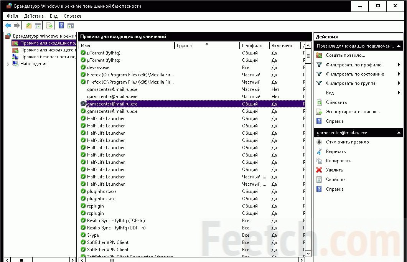
Task: Click the Фильтровать по группе funnel icon
Action: click(x=319, y=83)
